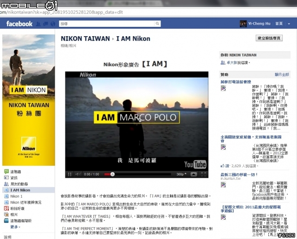
Task: Click ad image for 陳嘉君 ad
Action: point(224,147)
